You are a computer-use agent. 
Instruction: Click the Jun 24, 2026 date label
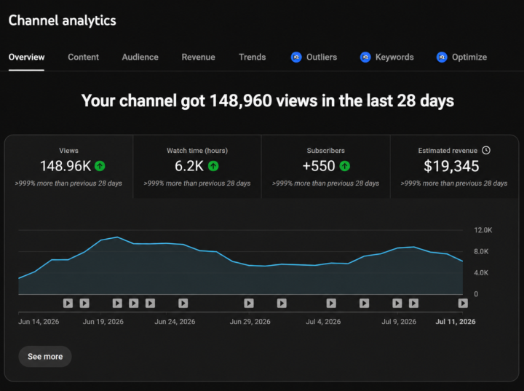click(175, 322)
